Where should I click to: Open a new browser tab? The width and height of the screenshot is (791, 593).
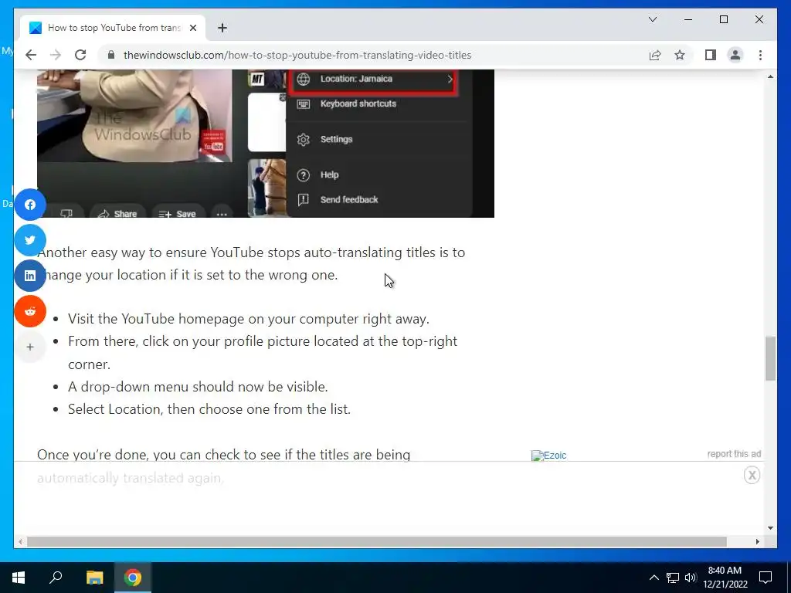click(222, 28)
